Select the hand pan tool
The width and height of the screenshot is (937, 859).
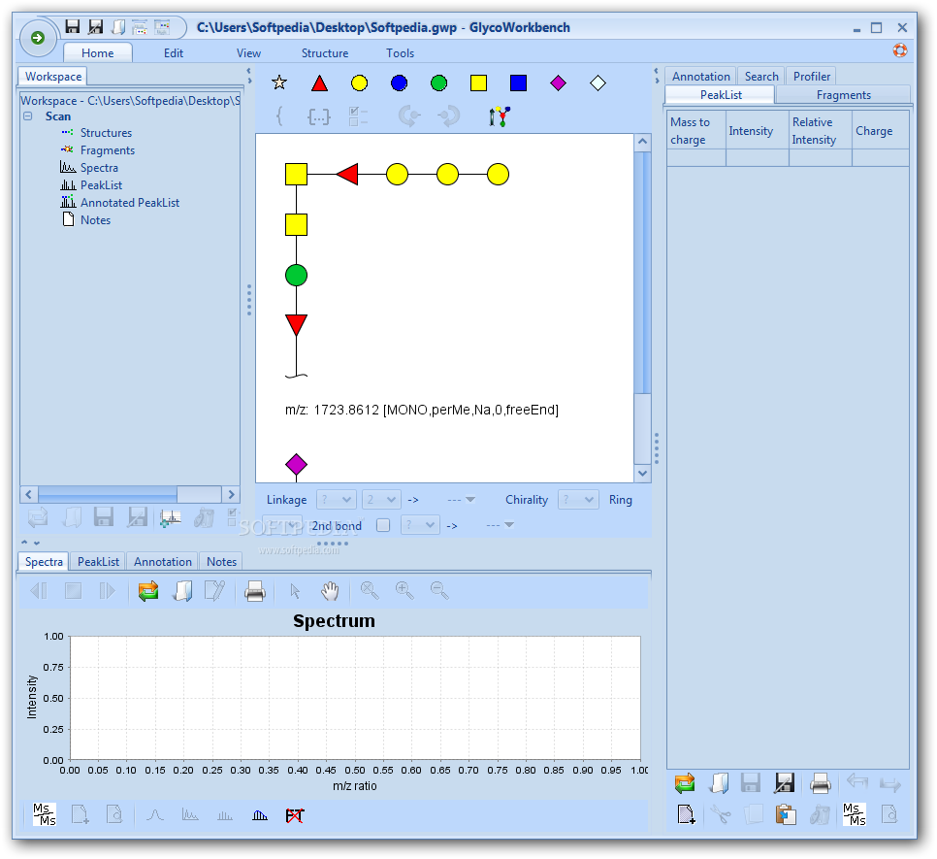[x=329, y=590]
